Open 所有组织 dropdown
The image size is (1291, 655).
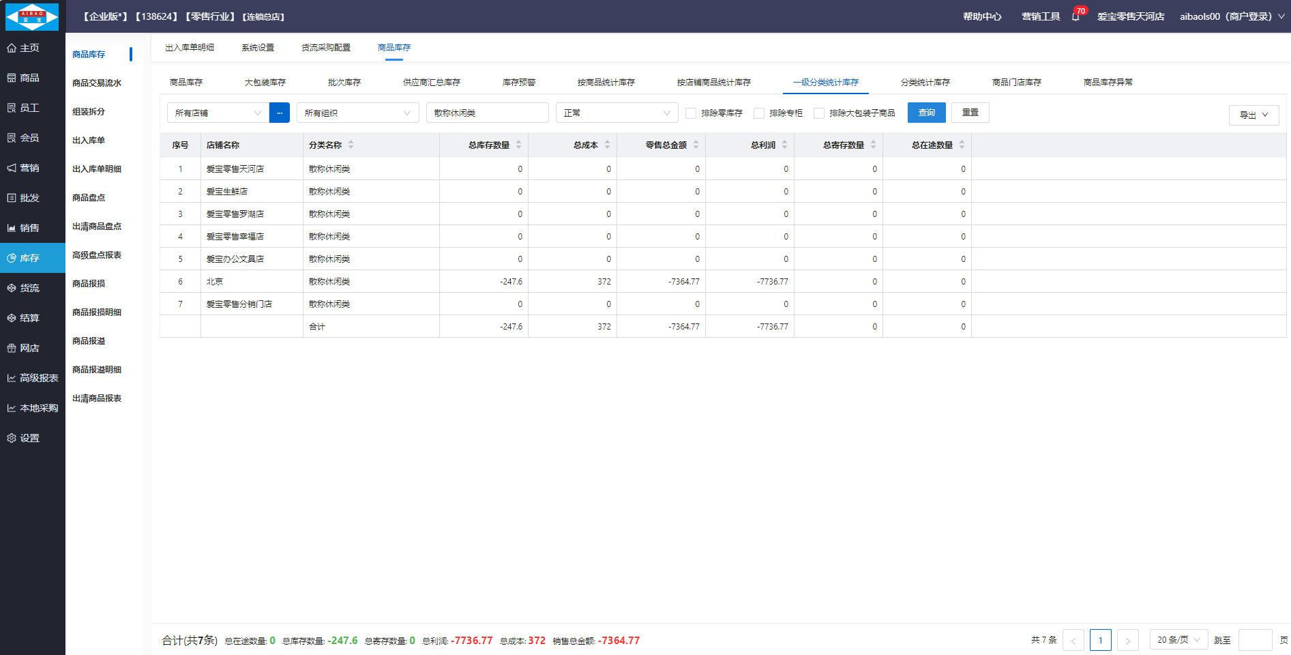(x=358, y=113)
